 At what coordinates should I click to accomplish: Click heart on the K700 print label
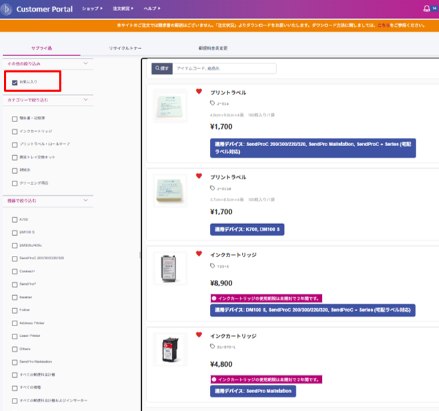click(199, 176)
